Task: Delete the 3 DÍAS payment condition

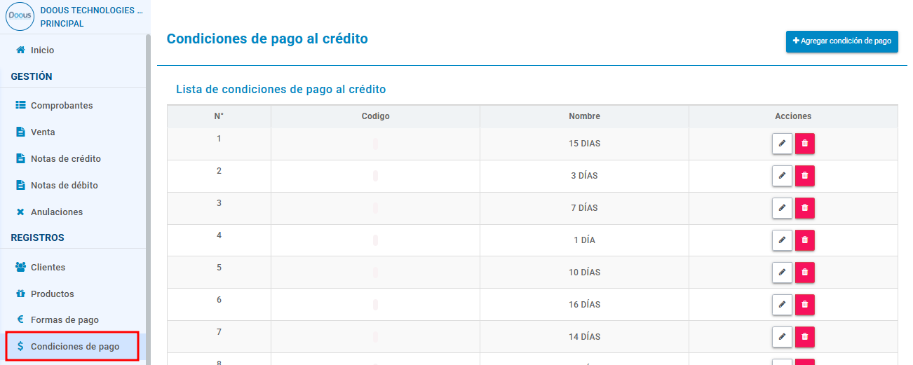Action: point(805,175)
